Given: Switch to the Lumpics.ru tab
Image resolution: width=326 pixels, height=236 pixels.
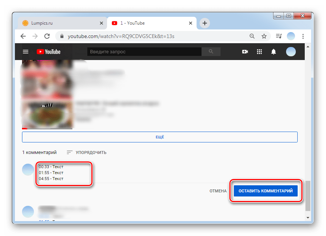Looking at the screenshot, I should tap(60, 23).
